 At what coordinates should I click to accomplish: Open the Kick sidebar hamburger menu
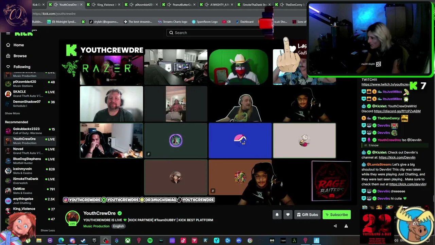tap(8, 33)
